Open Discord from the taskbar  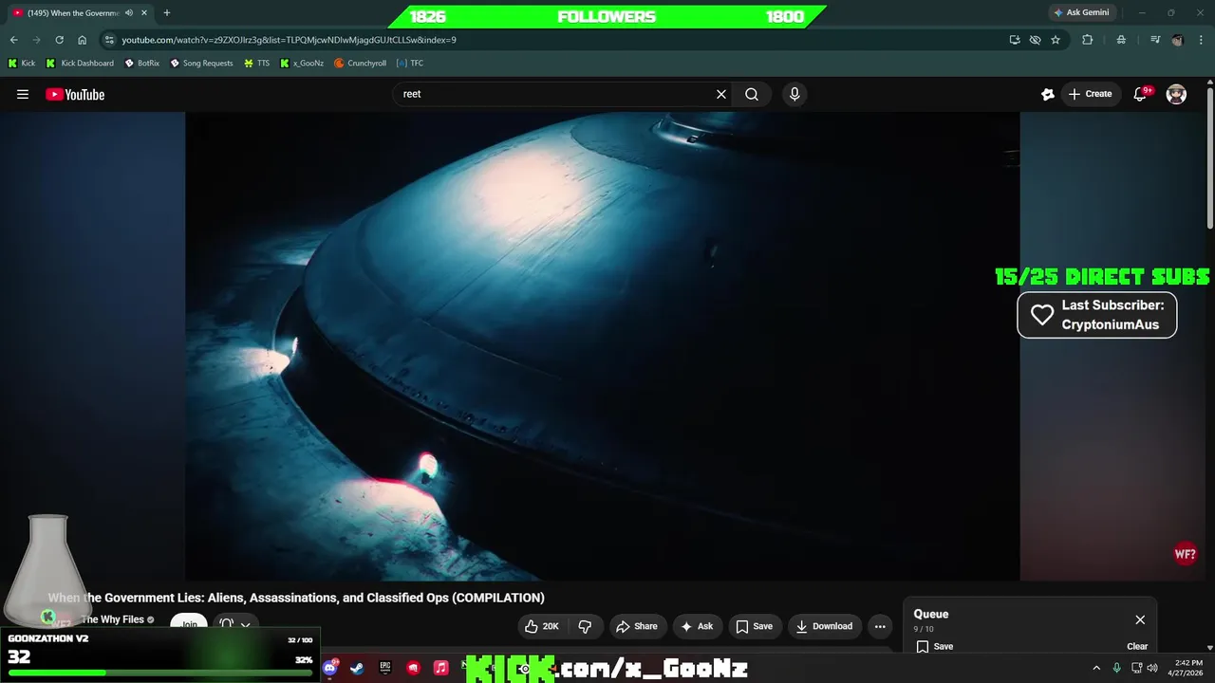(329, 668)
